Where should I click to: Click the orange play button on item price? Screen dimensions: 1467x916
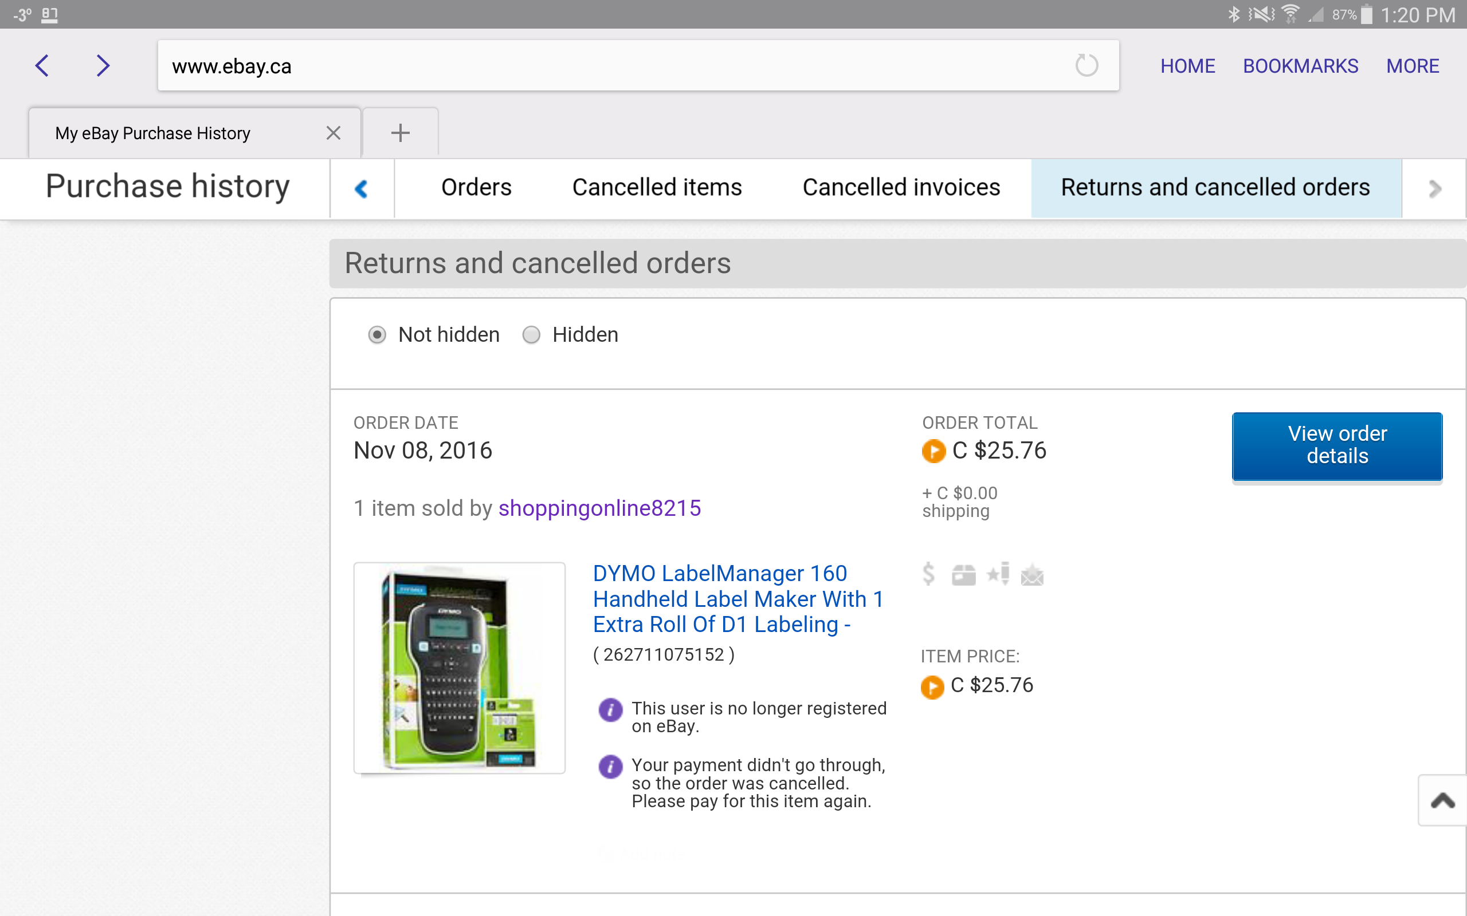(932, 685)
